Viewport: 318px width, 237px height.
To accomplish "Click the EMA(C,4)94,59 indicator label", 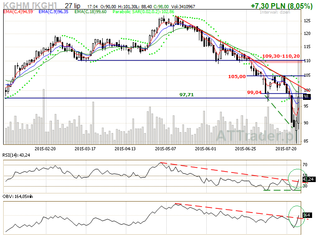I will point(18,12).
